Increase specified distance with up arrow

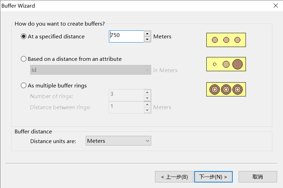point(147,34)
